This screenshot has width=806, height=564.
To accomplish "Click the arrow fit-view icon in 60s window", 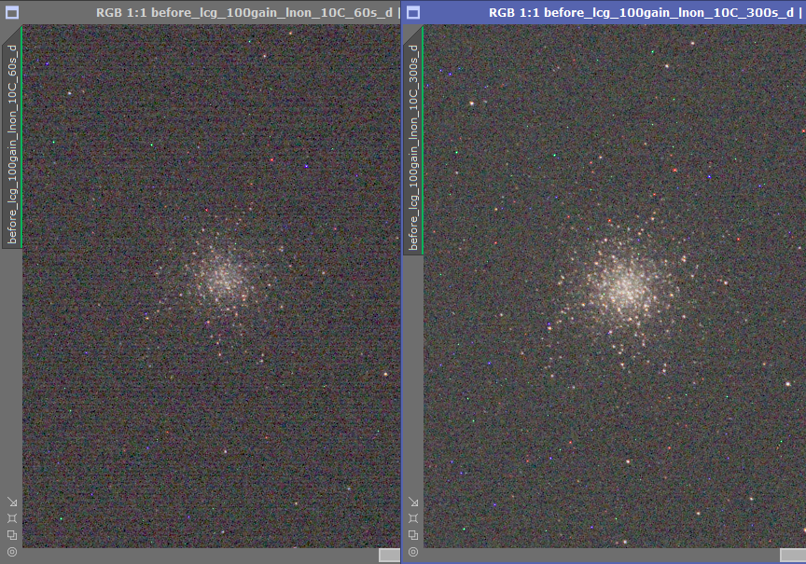I will [x=11, y=502].
